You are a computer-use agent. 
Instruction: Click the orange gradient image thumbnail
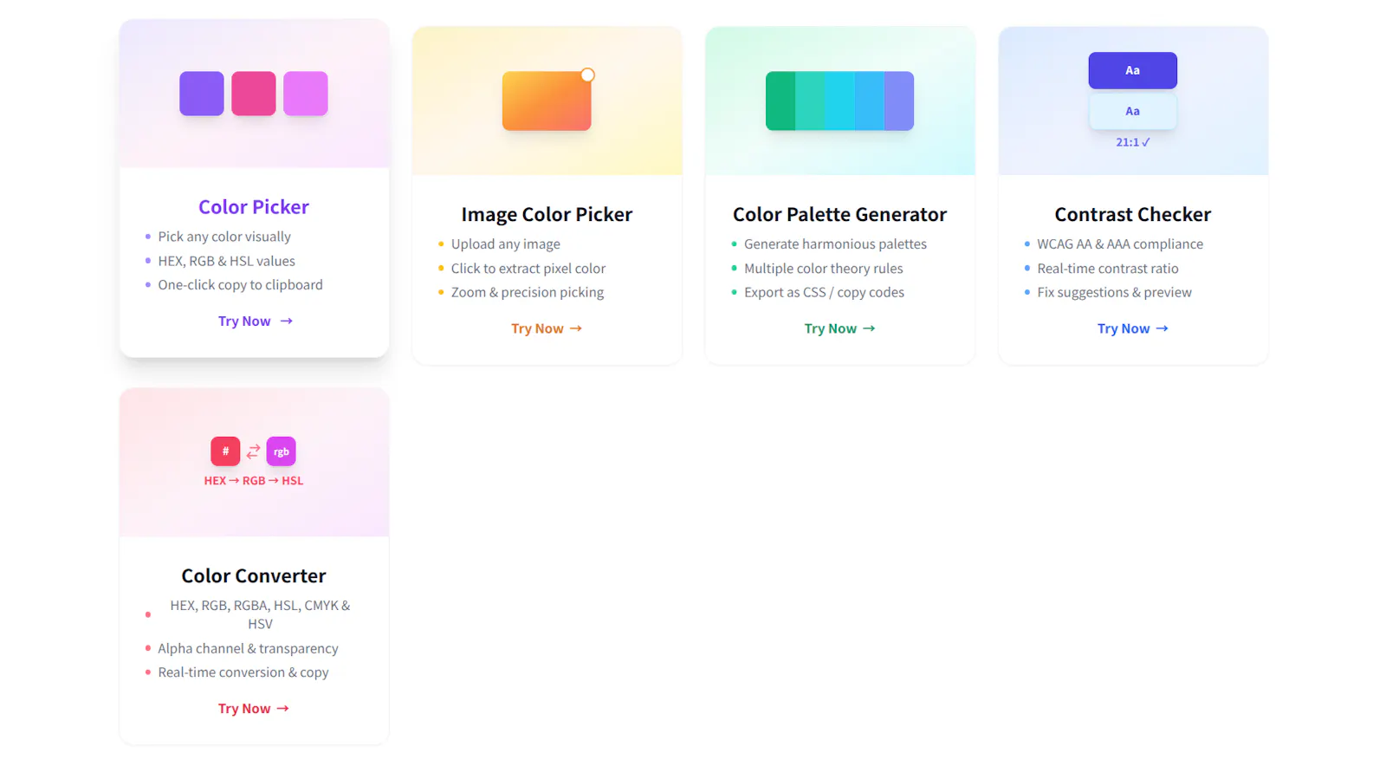point(547,101)
